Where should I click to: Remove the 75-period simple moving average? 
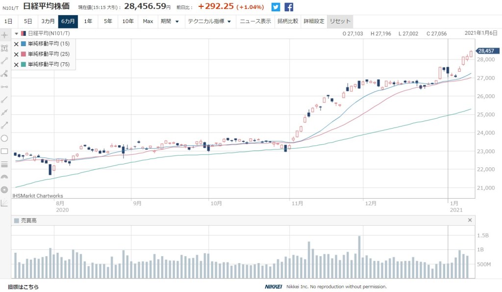pyautogui.click(x=16, y=64)
